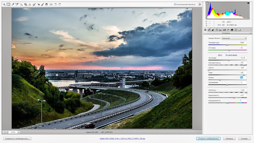This screenshot has height=143, width=254.
Task: Focus the Temperature value field 6900
Action: coord(243,43)
